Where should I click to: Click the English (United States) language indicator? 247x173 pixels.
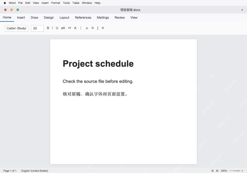(x=35, y=171)
